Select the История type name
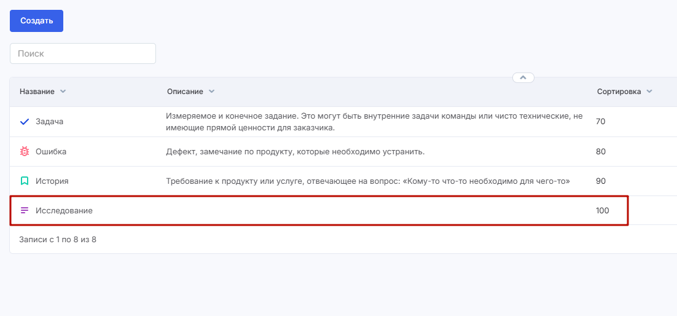677x316 pixels. tap(52, 181)
